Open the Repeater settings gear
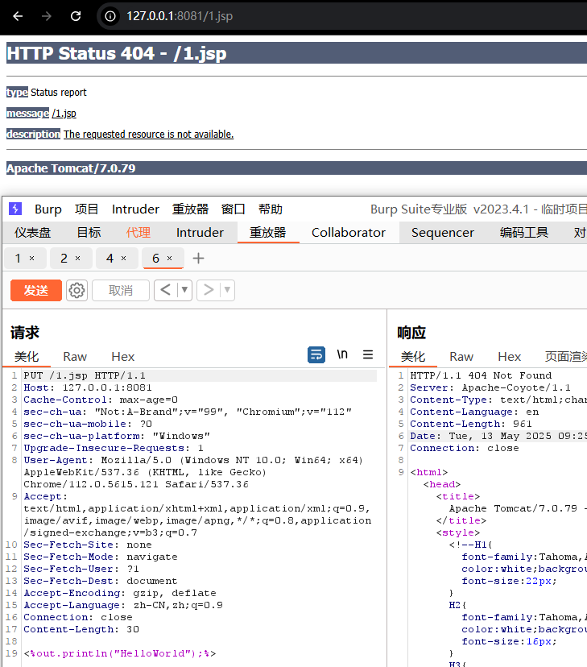This screenshot has width=587, height=667. click(76, 290)
